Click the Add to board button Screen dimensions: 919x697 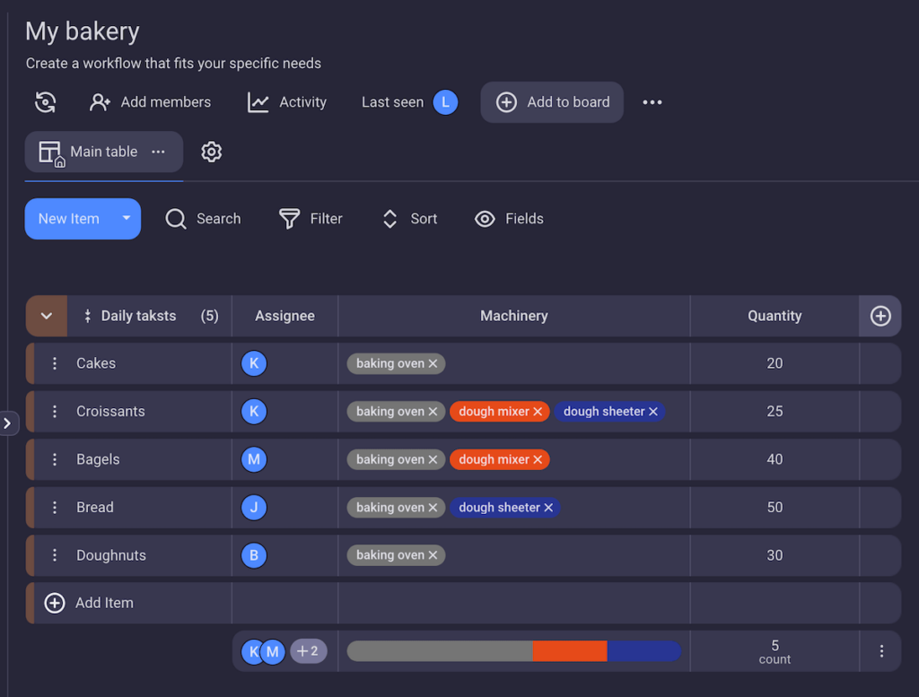(x=552, y=102)
